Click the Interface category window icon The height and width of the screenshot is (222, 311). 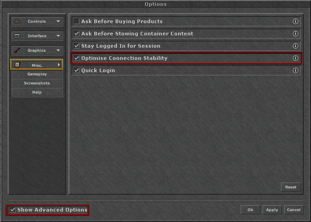[17, 36]
